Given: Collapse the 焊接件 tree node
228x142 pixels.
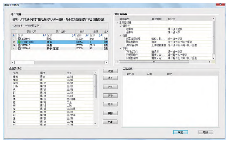Looking at the screenshot, I should tap(120, 25).
